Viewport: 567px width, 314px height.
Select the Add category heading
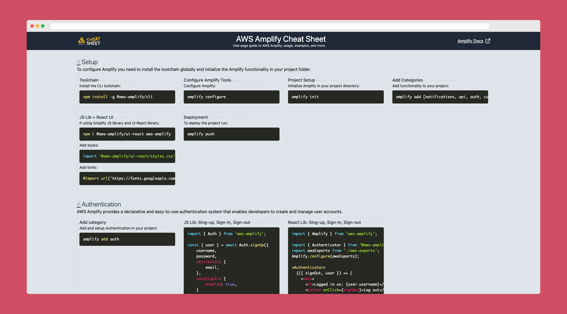[93, 222]
